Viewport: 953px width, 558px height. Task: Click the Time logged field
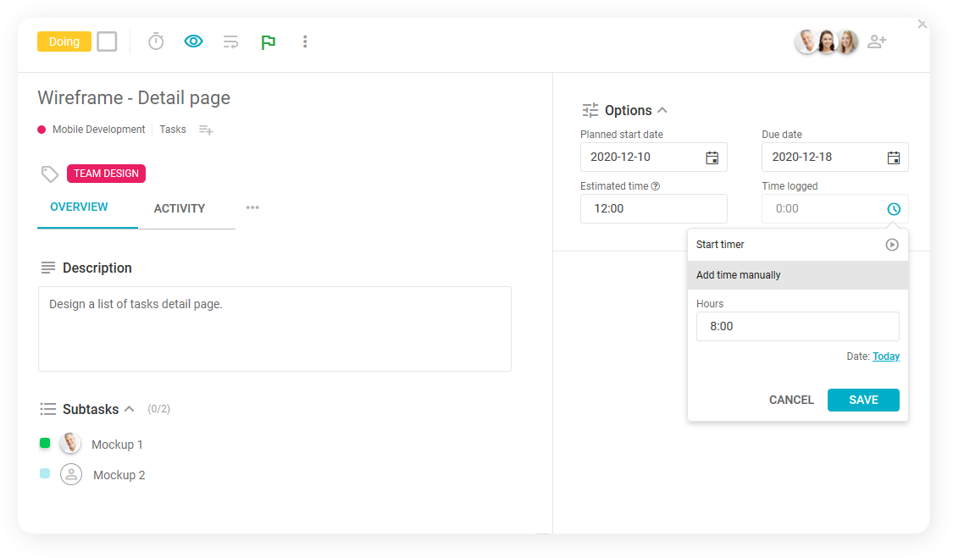(x=835, y=208)
